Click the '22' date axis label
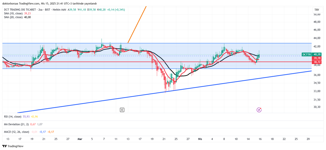This screenshot has height=150, width=326. click(x=284, y=139)
